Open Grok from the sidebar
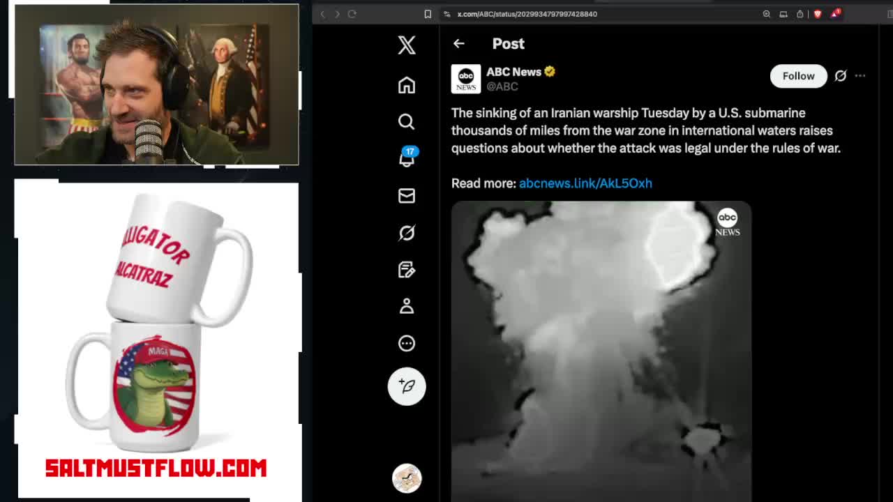Viewport: 893px width, 502px height. point(407,233)
